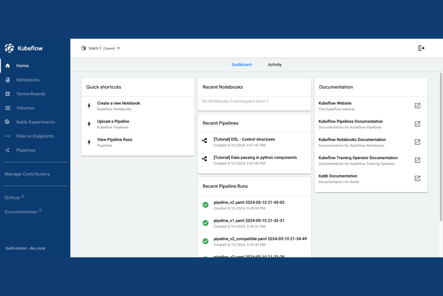Open Pipelines from the sidebar menu
The width and height of the screenshot is (443, 296).
point(35,150)
